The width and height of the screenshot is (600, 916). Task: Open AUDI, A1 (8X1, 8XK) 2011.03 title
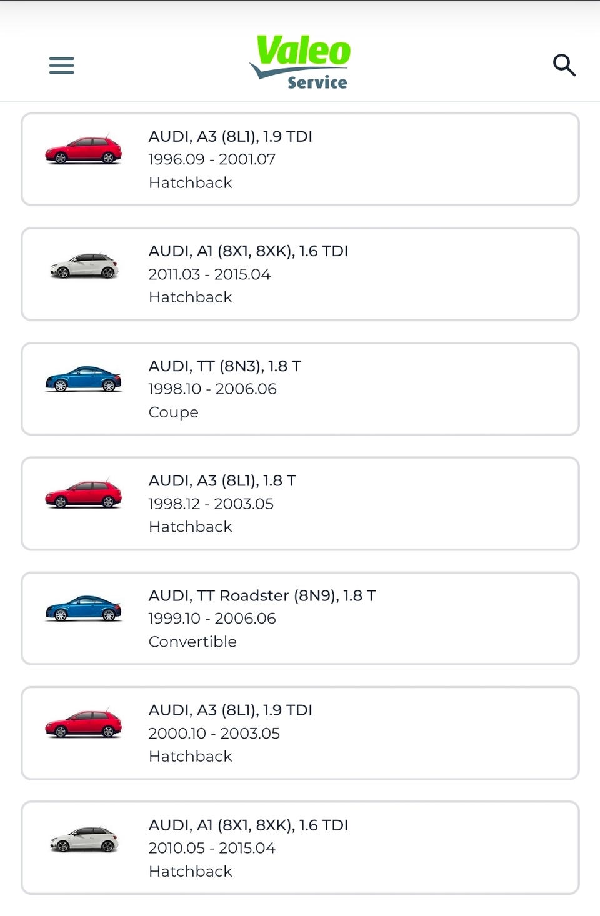pyautogui.click(x=248, y=251)
